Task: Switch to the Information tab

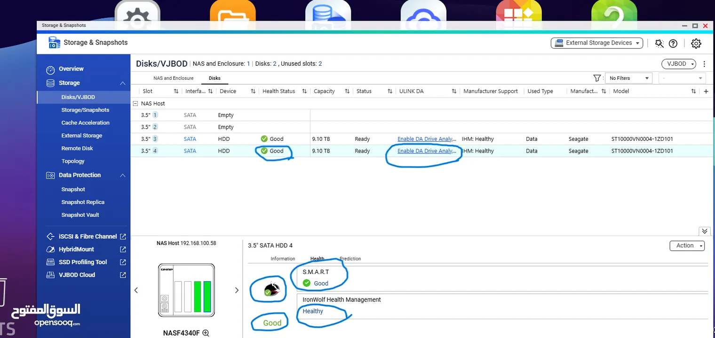Action: (x=283, y=259)
